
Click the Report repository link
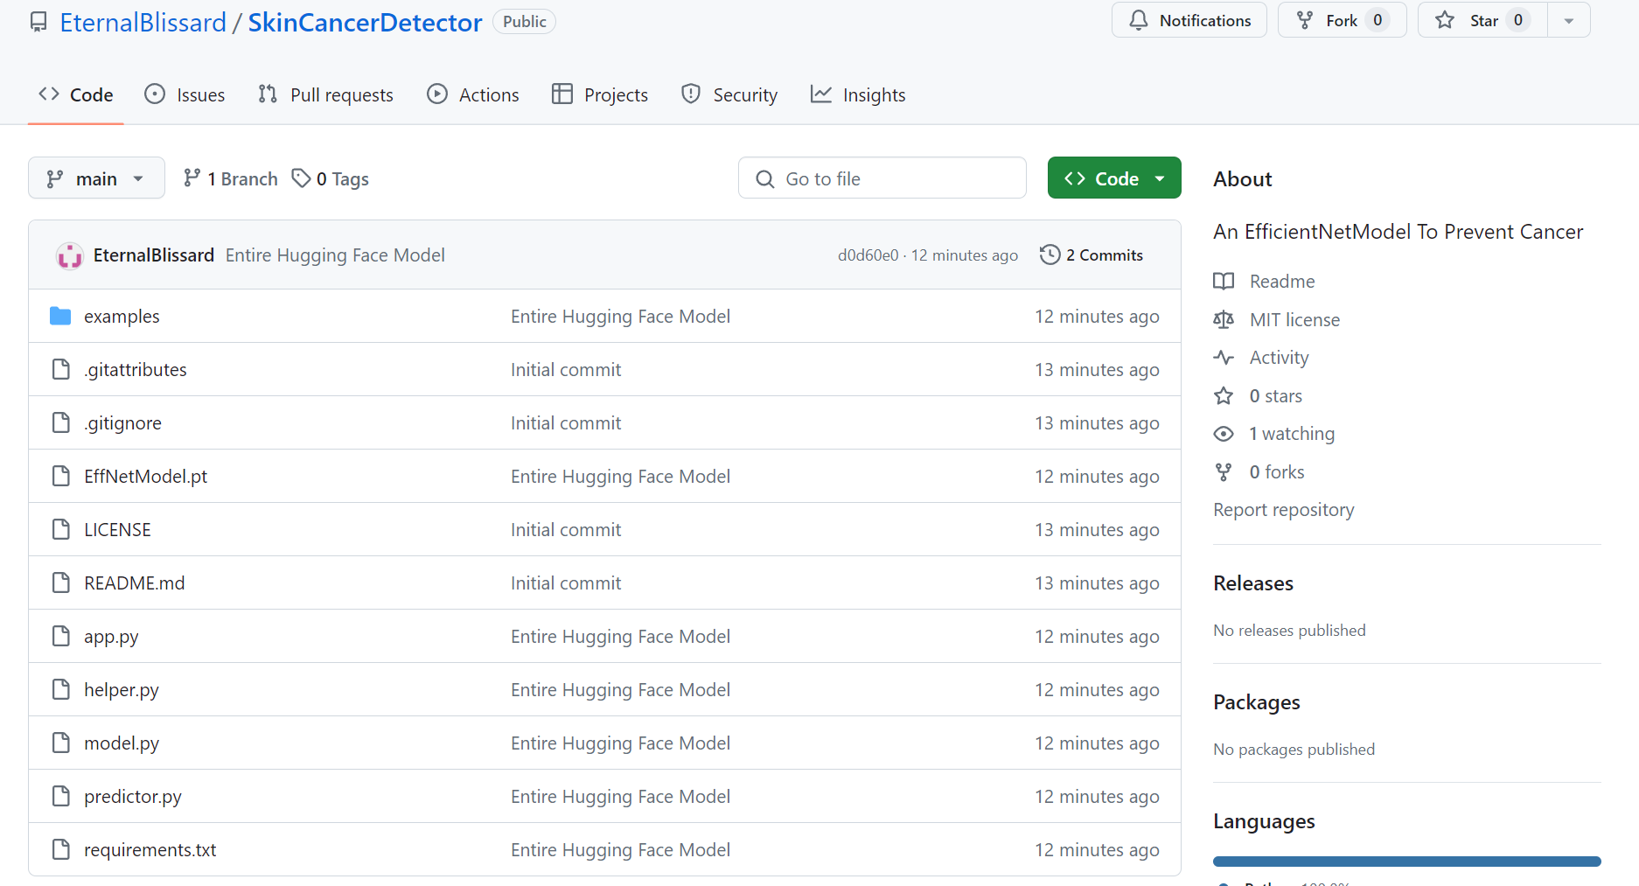tap(1284, 510)
